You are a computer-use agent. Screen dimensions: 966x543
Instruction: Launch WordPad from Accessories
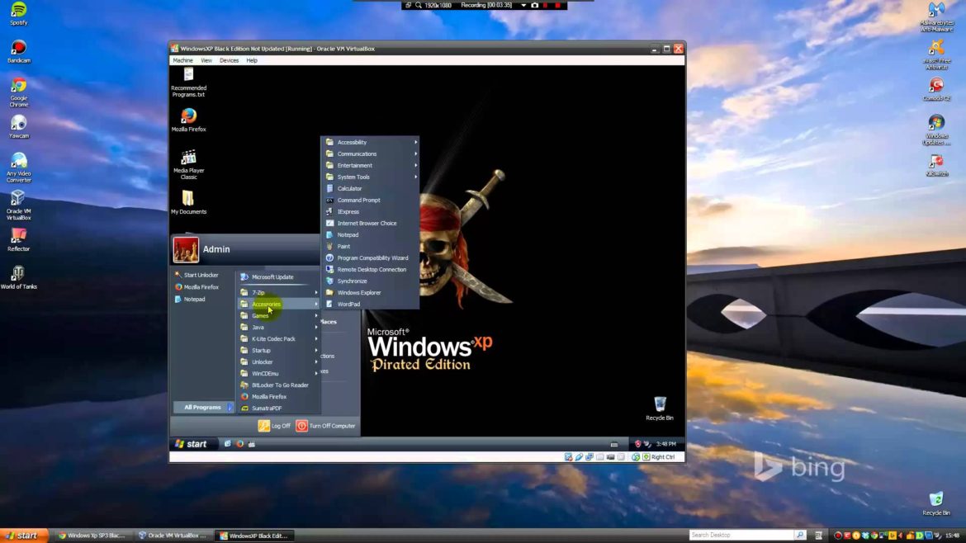point(370,305)
